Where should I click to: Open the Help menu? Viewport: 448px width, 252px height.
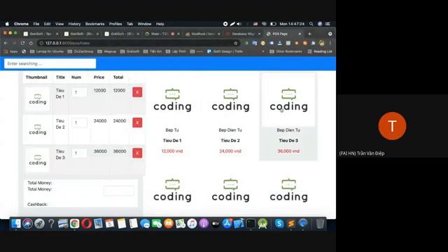tap(160, 24)
